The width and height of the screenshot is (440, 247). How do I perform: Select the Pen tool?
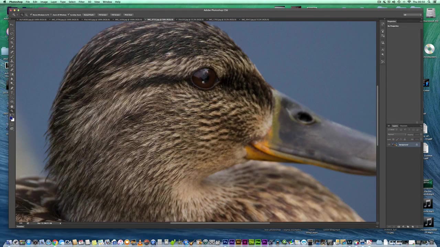click(12, 88)
